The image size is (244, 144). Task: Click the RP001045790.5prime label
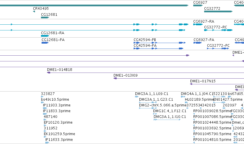(212, 134)
